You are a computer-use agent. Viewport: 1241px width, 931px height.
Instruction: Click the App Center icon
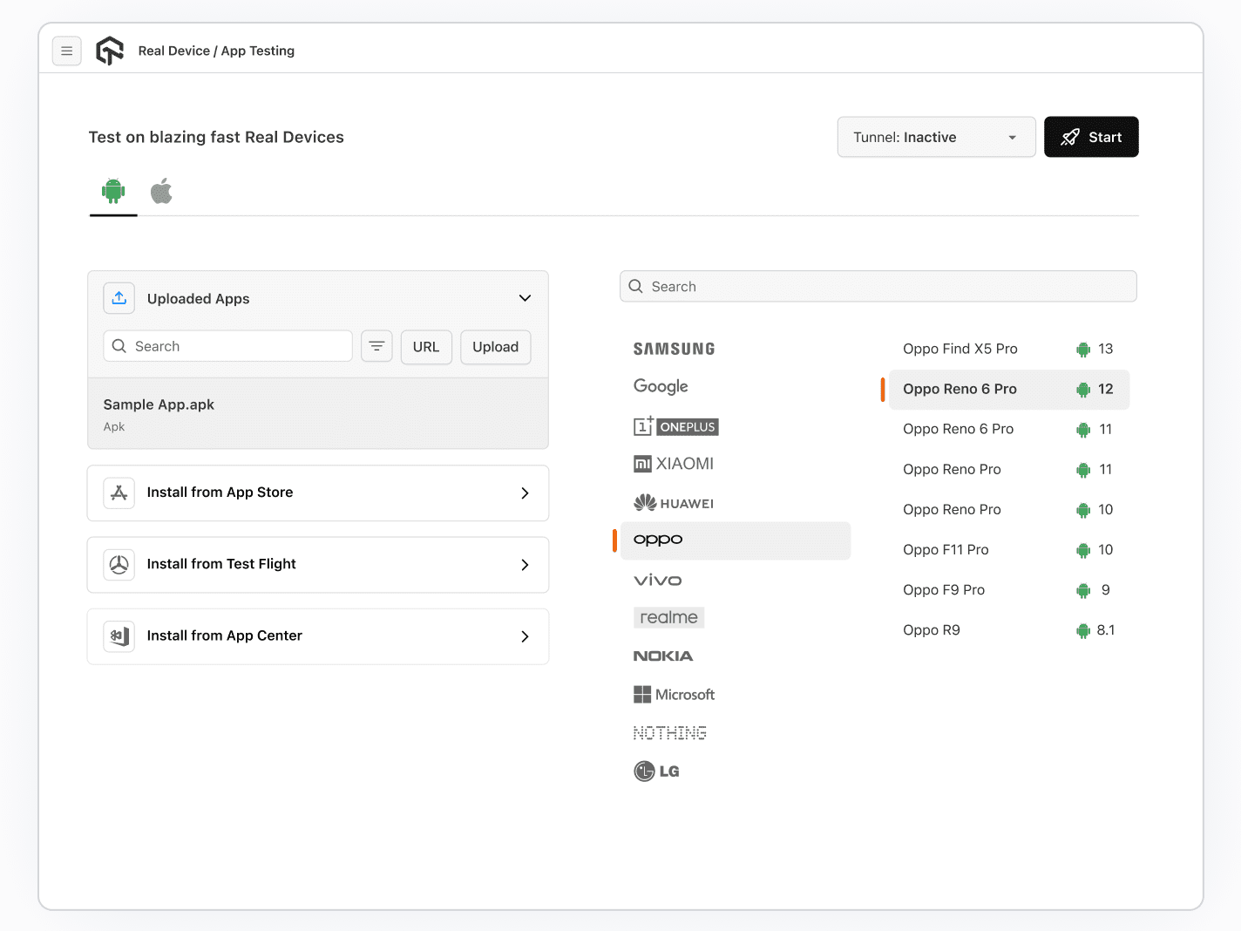point(119,636)
